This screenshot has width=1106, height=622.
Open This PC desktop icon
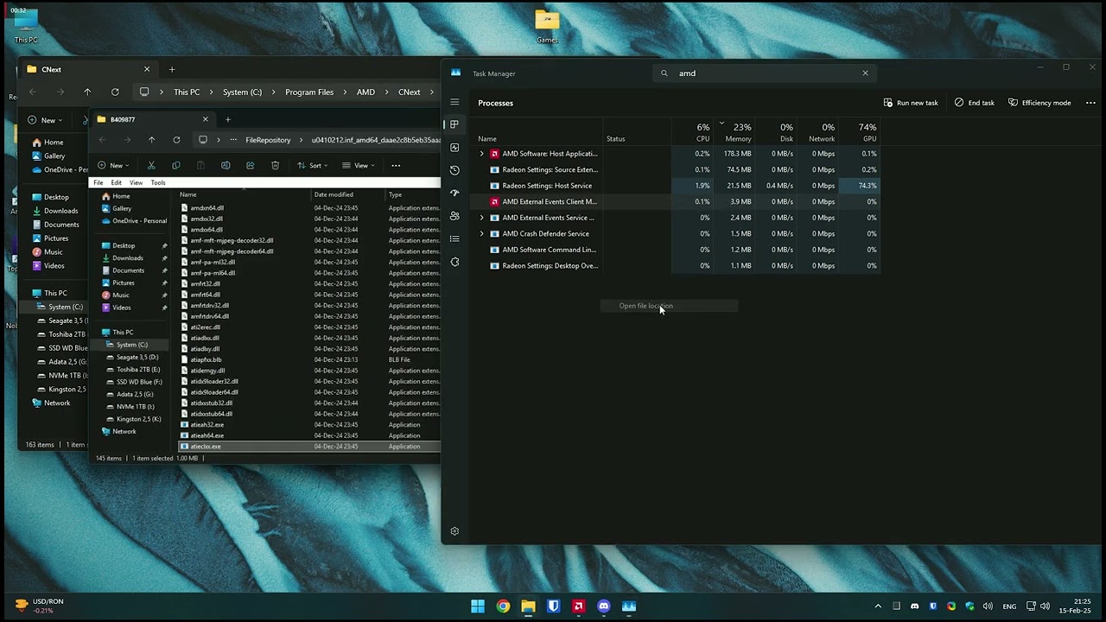[26, 26]
